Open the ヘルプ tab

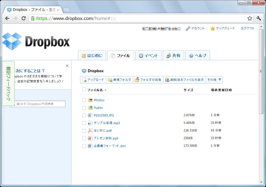coord(198,55)
